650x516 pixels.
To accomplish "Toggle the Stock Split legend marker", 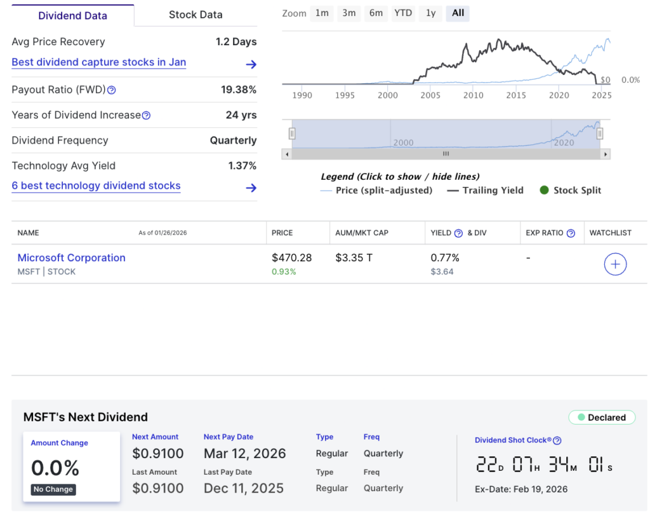I will (570, 190).
